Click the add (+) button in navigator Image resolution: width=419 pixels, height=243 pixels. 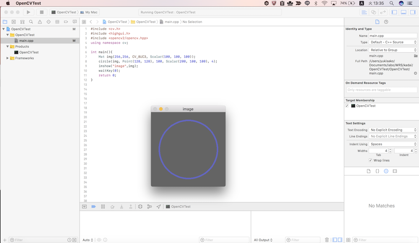coord(5,240)
